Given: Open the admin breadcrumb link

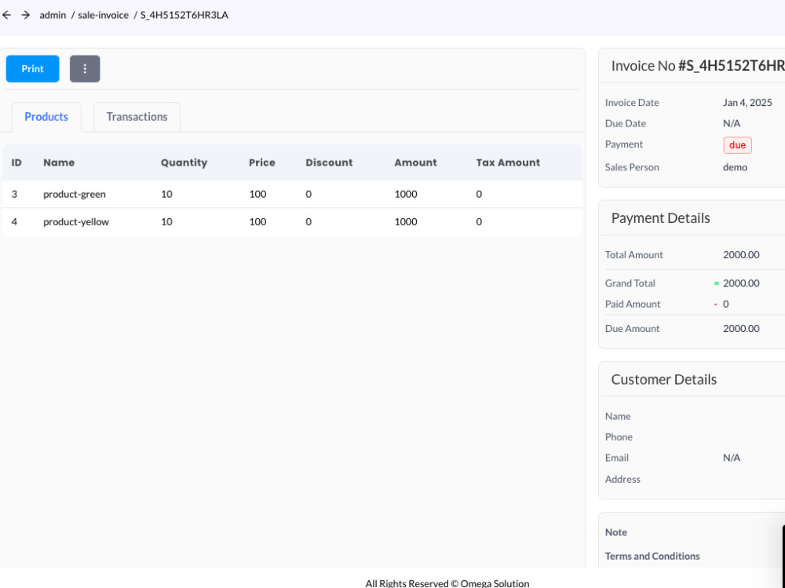Looking at the screenshot, I should [x=53, y=15].
